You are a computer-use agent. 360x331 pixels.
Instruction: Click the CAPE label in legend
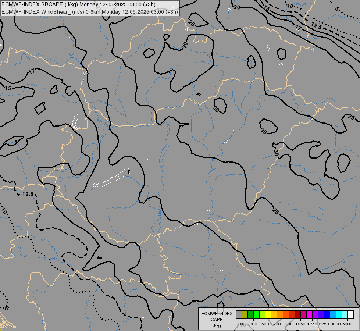(217, 320)
